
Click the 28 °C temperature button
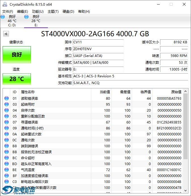pyautogui.click(x=17, y=79)
